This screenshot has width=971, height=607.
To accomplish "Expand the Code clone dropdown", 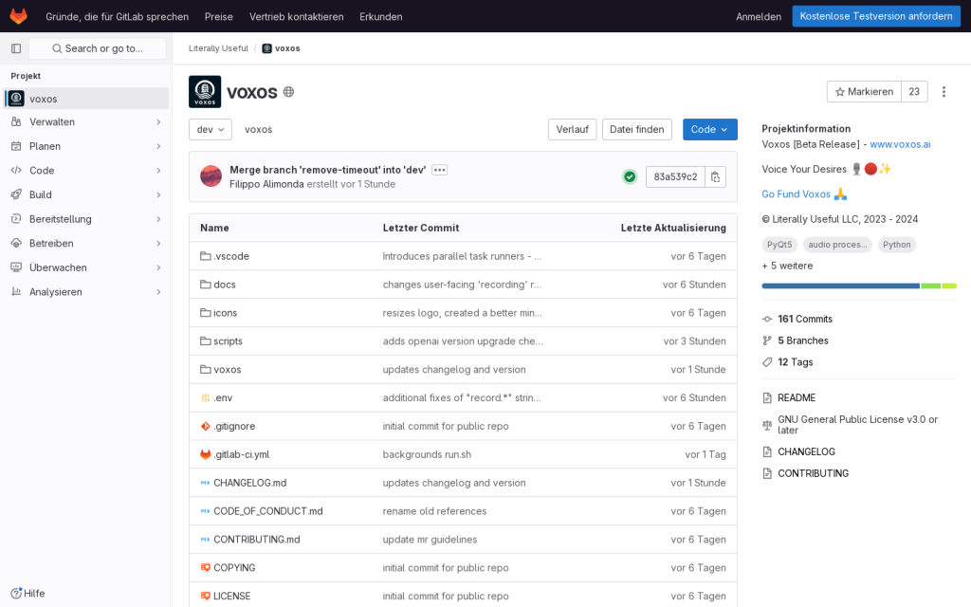I will tap(709, 130).
